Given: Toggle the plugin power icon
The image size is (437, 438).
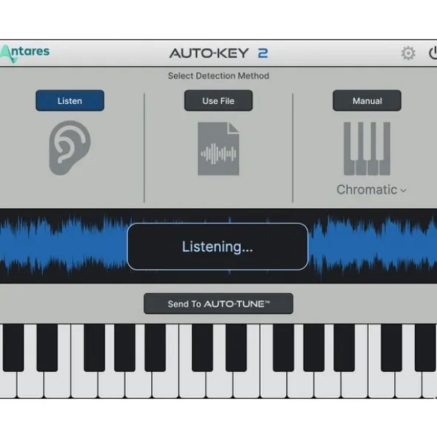Looking at the screenshot, I should [x=433, y=53].
